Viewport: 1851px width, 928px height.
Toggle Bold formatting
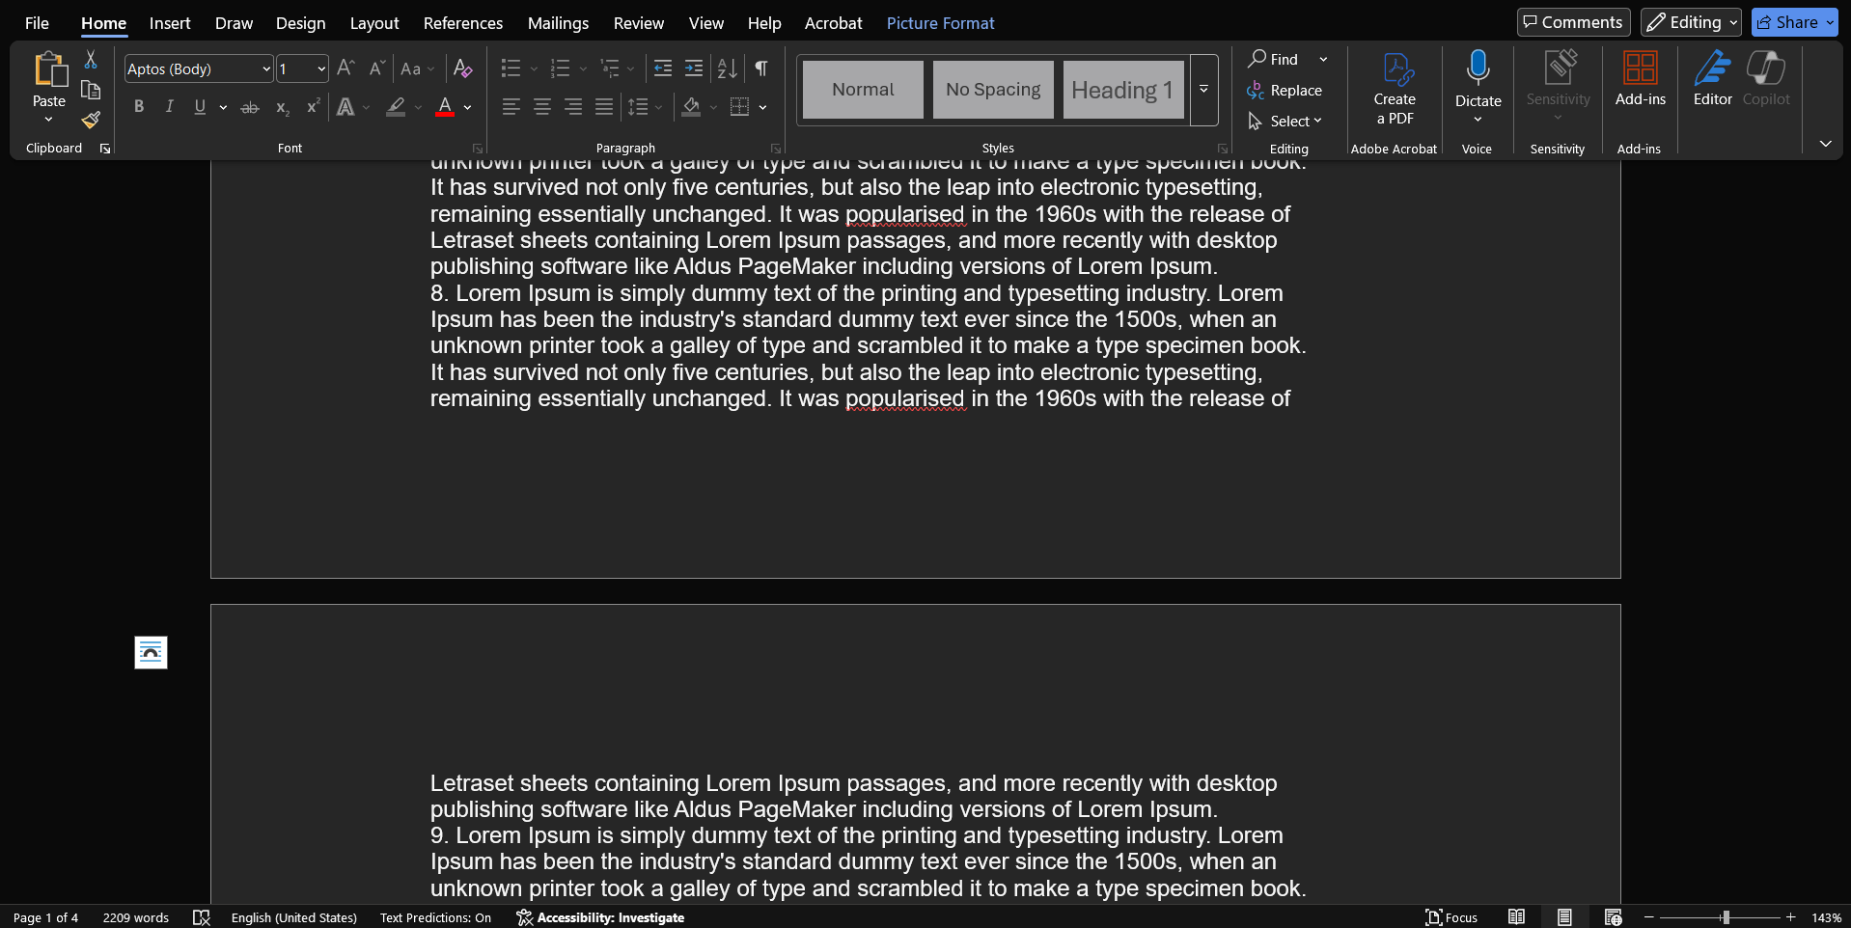click(139, 107)
